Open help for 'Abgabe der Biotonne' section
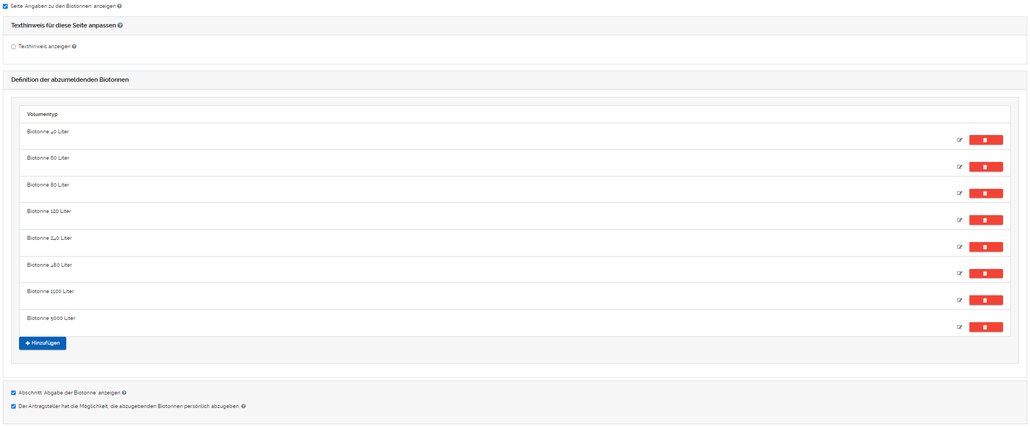This screenshot has width=1030, height=427. (x=124, y=393)
